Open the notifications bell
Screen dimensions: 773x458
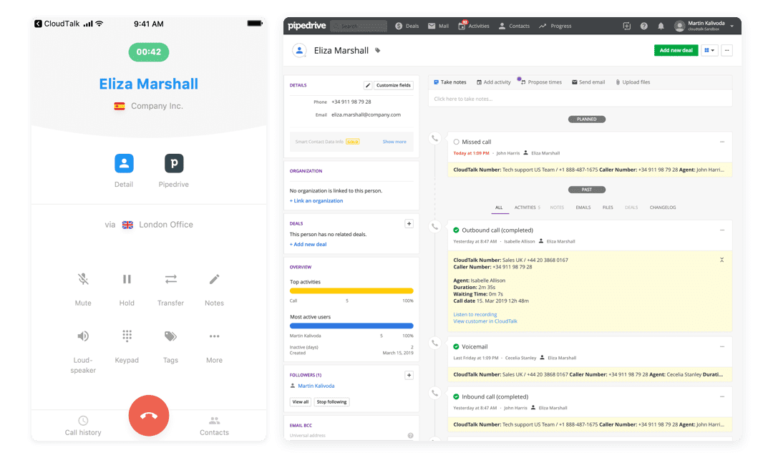[661, 26]
